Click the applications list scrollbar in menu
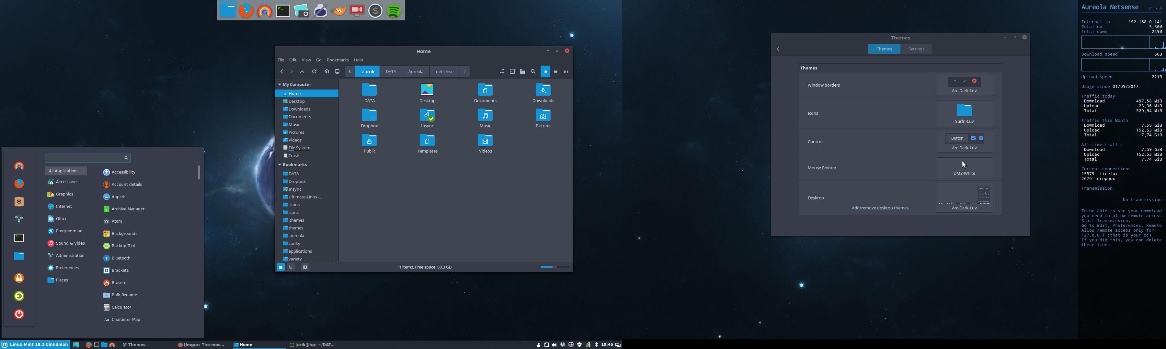Image resolution: width=1166 pixels, height=349 pixels. (199, 173)
